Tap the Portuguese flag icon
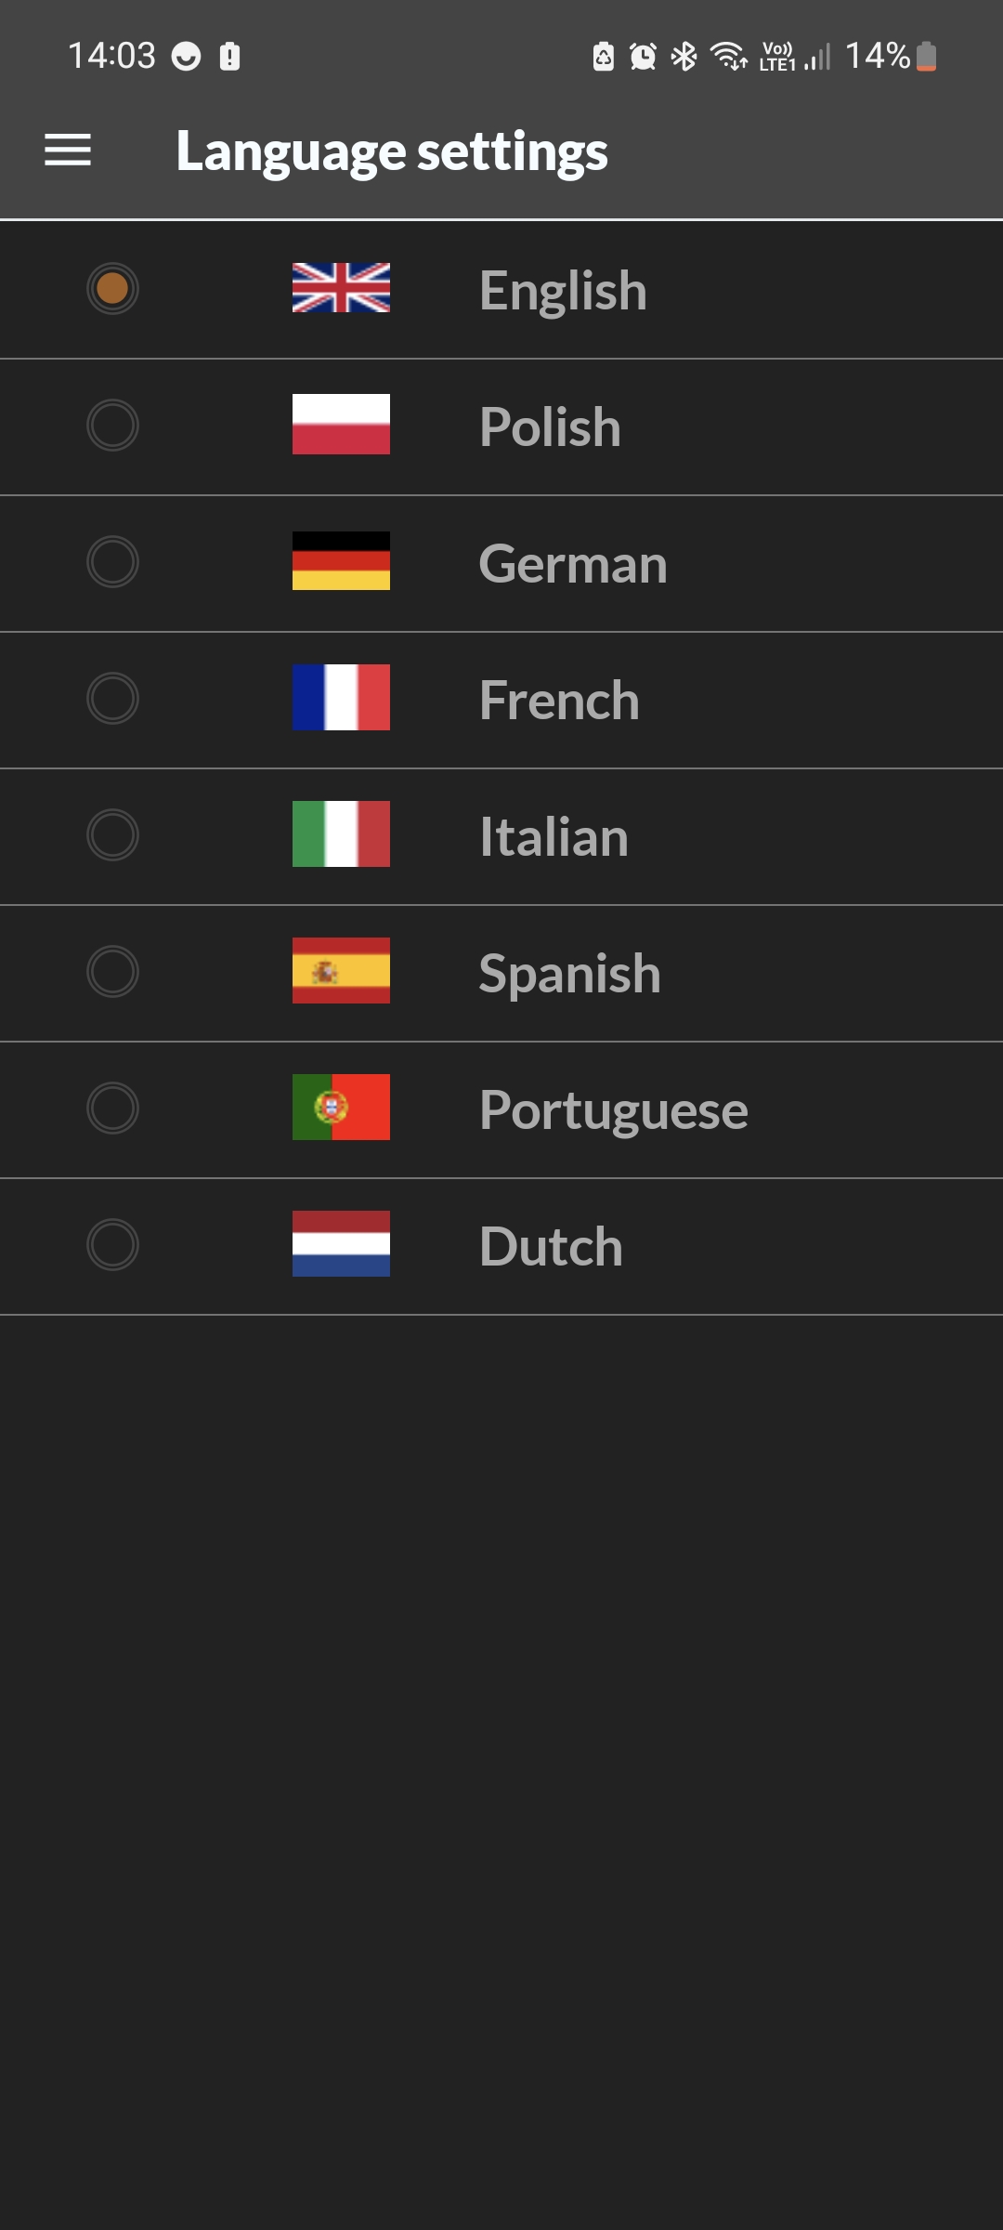This screenshot has width=1003, height=2230. click(341, 1108)
